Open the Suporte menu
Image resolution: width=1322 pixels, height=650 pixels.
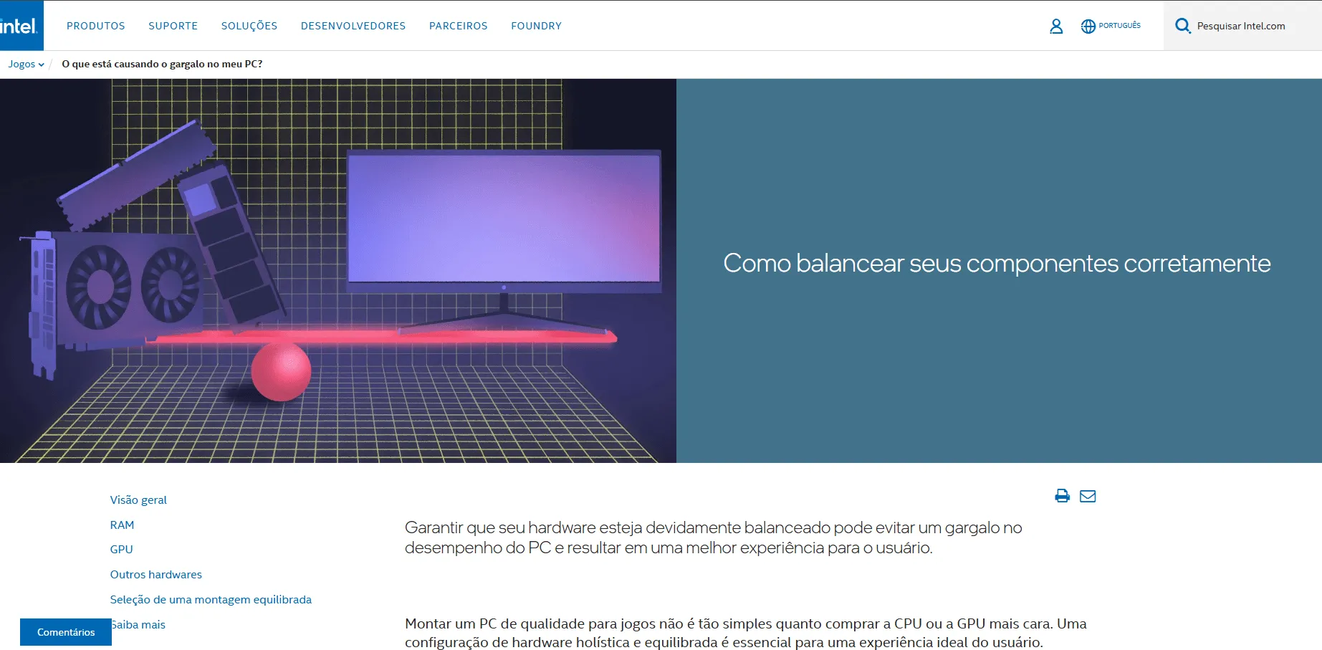pyautogui.click(x=173, y=26)
